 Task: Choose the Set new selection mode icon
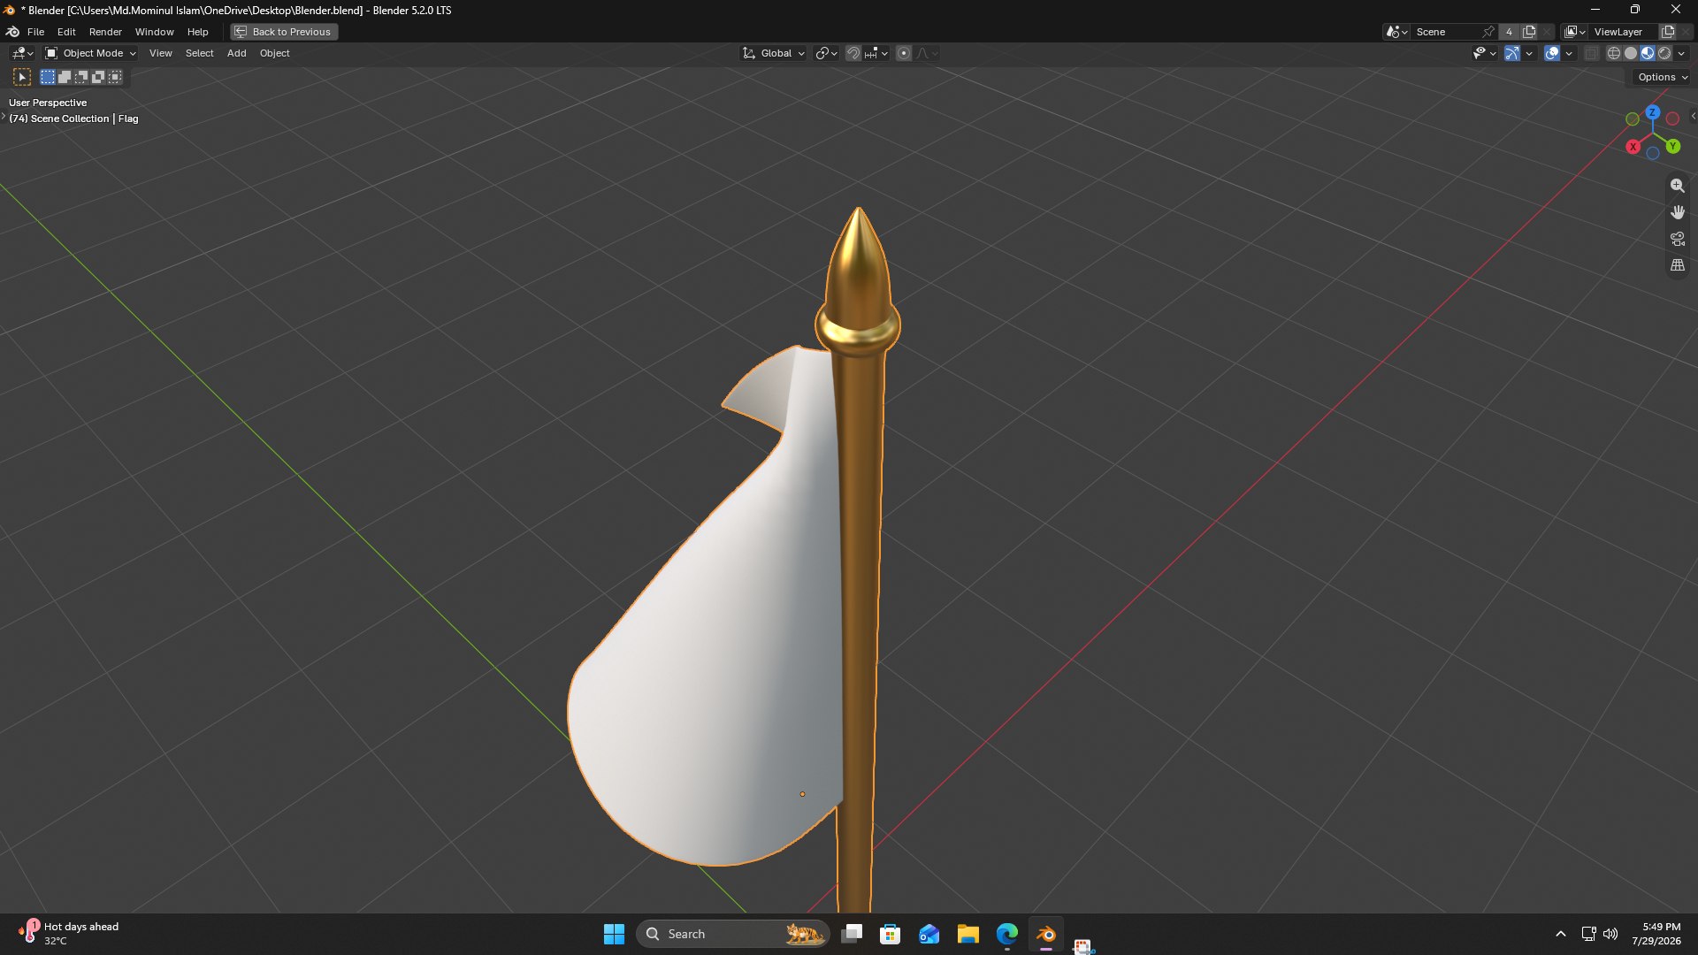[x=48, y=78]
